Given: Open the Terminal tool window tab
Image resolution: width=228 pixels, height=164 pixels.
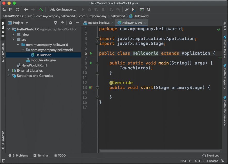Looking at the screenshot, I should pyautogui.click(x=41, y=155).
